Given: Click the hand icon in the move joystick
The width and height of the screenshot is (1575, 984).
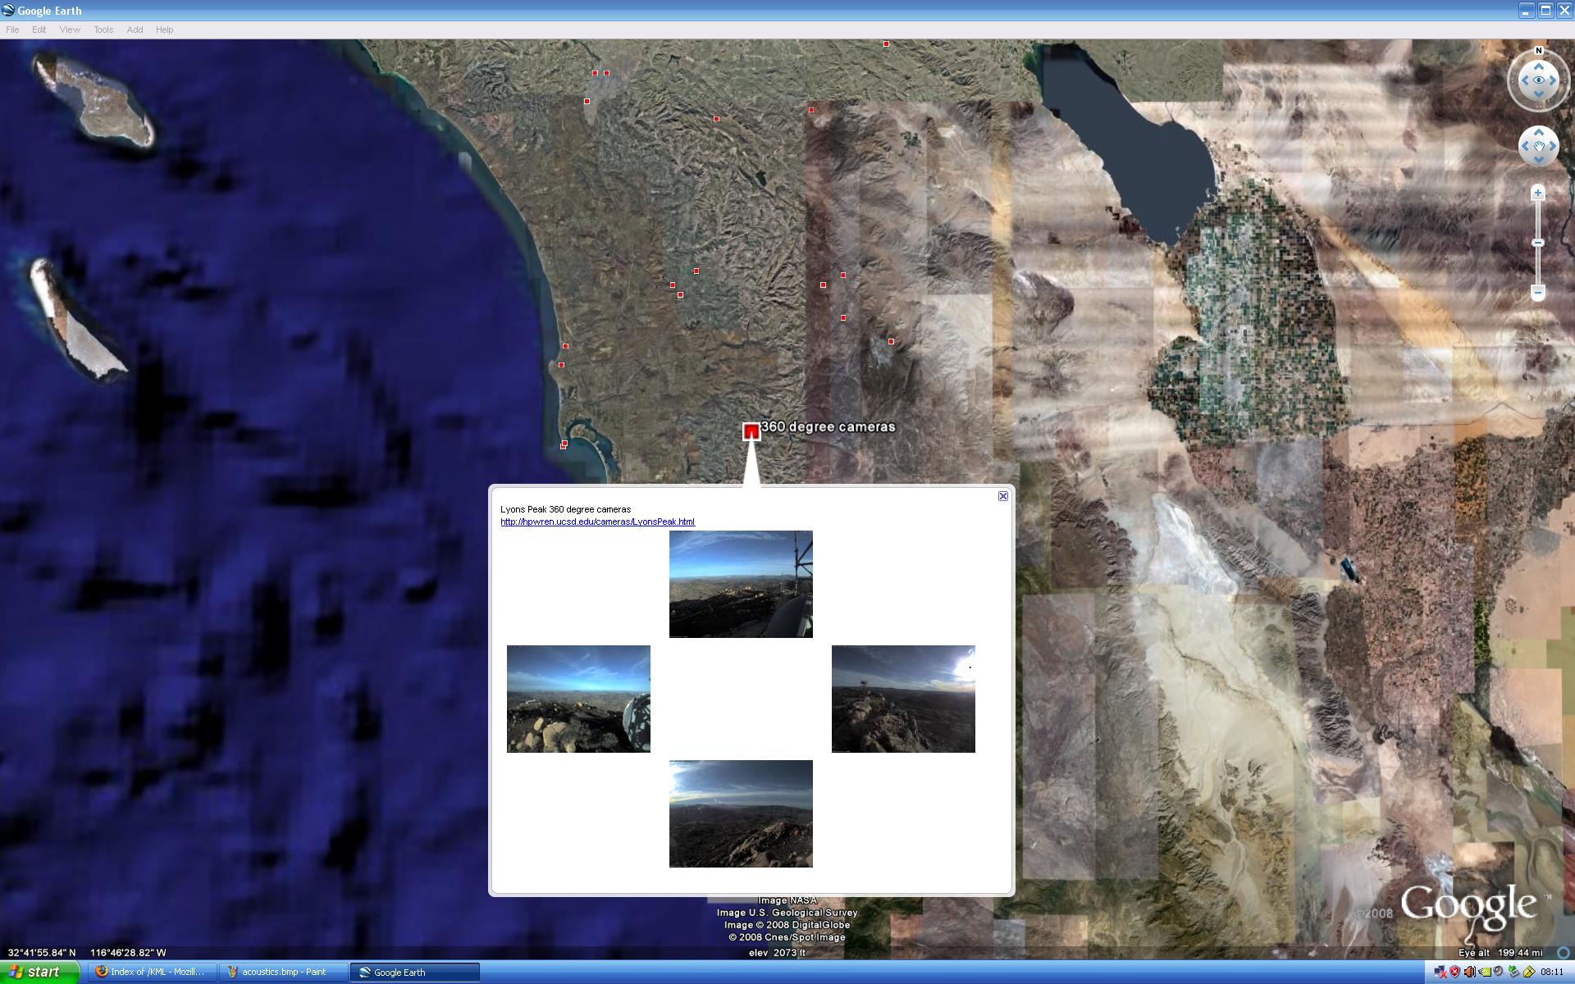Looking at the screenshot, I should click(1538, 147).
